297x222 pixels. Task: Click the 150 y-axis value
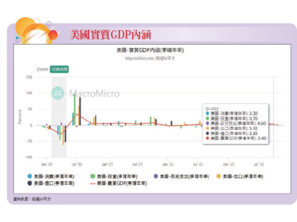29,77
